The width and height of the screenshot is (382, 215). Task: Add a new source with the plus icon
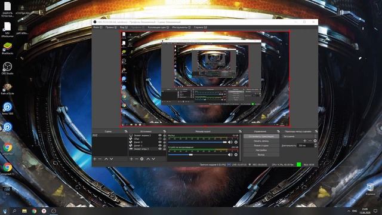131,159
